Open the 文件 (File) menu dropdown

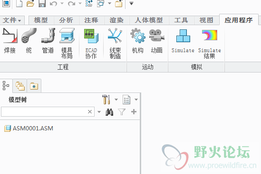[x=12, y=20]
